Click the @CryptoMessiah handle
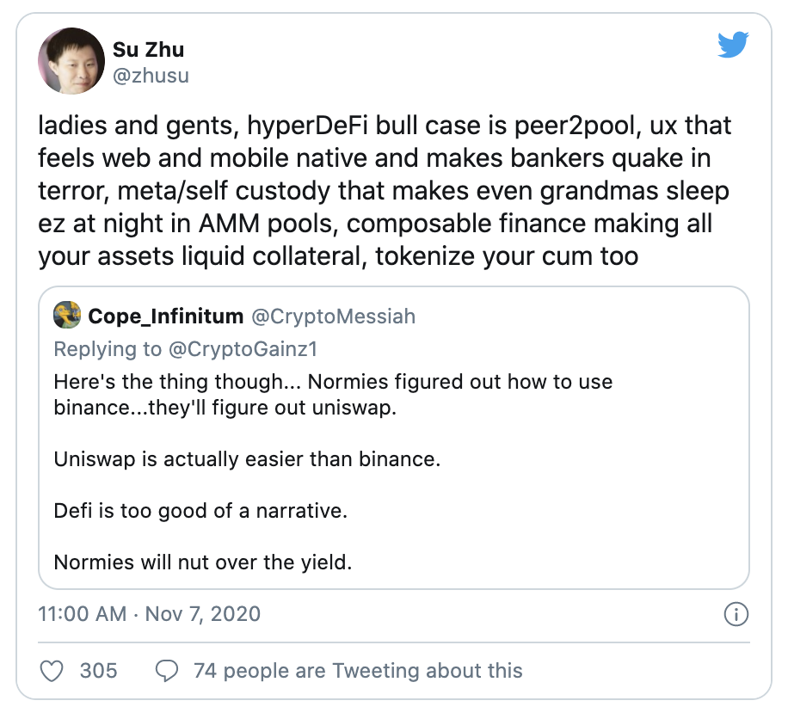 pos(333,316)
